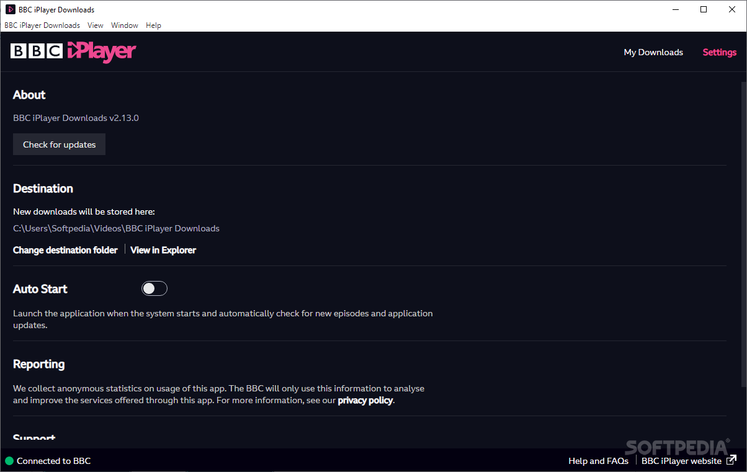The width and height of the screenshot is (747, 472).
Task: Click the external link icon beside BBC iPlayer website
Action: (732, 460)
